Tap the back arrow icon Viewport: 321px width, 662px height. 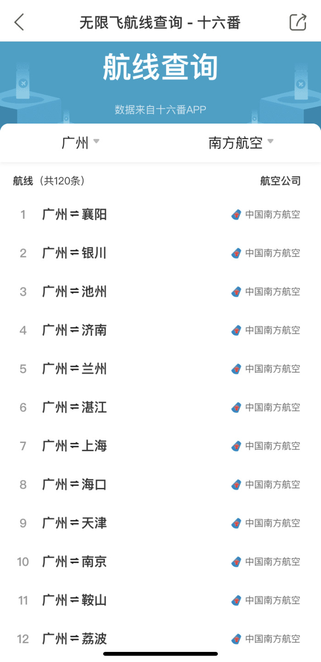(x=19, y=22)
